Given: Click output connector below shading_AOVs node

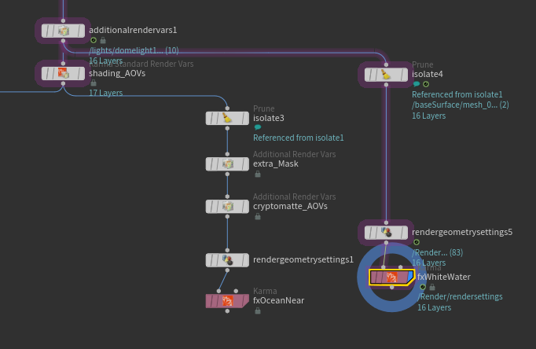Looking at the screenshot, I should (63, 83).
